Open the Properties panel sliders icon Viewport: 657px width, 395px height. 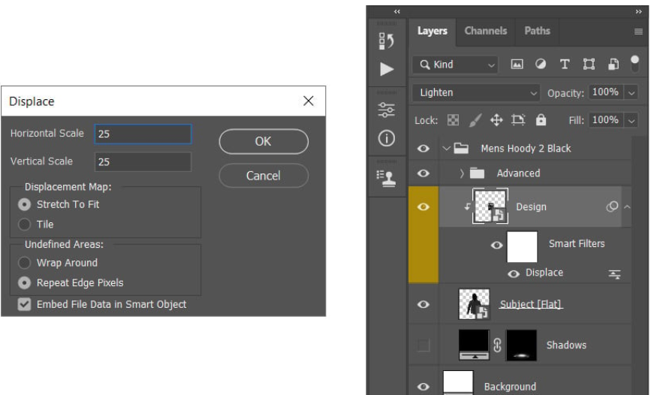[386, 110]
